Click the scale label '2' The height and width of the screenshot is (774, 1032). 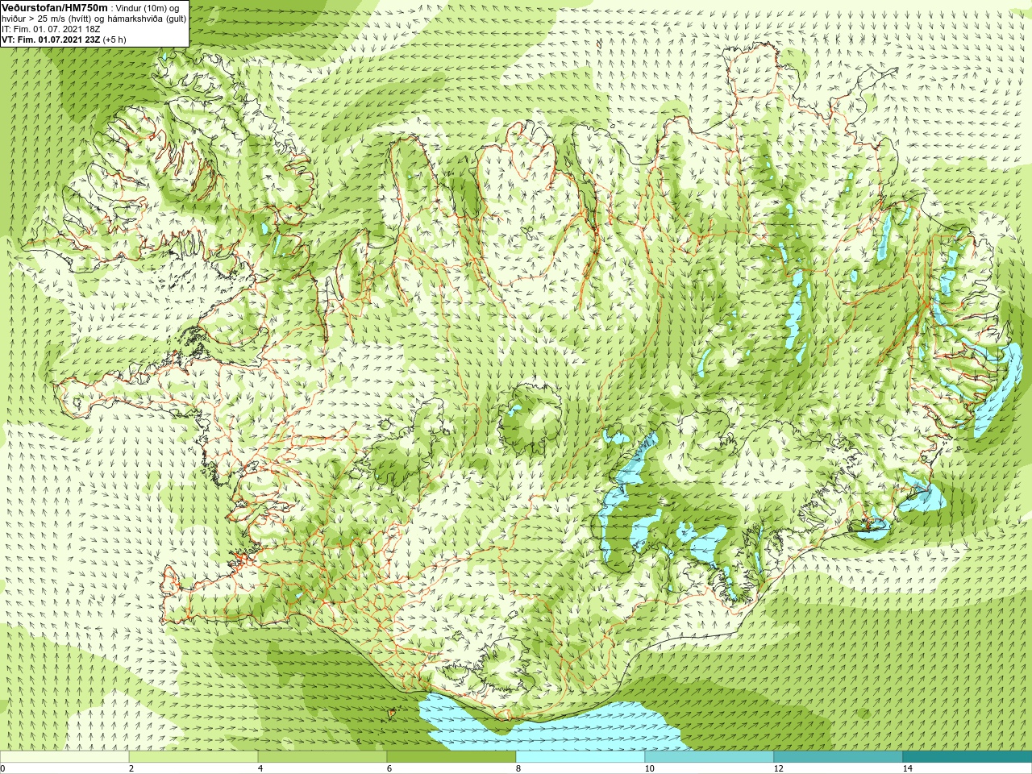(x=131, y=768)
